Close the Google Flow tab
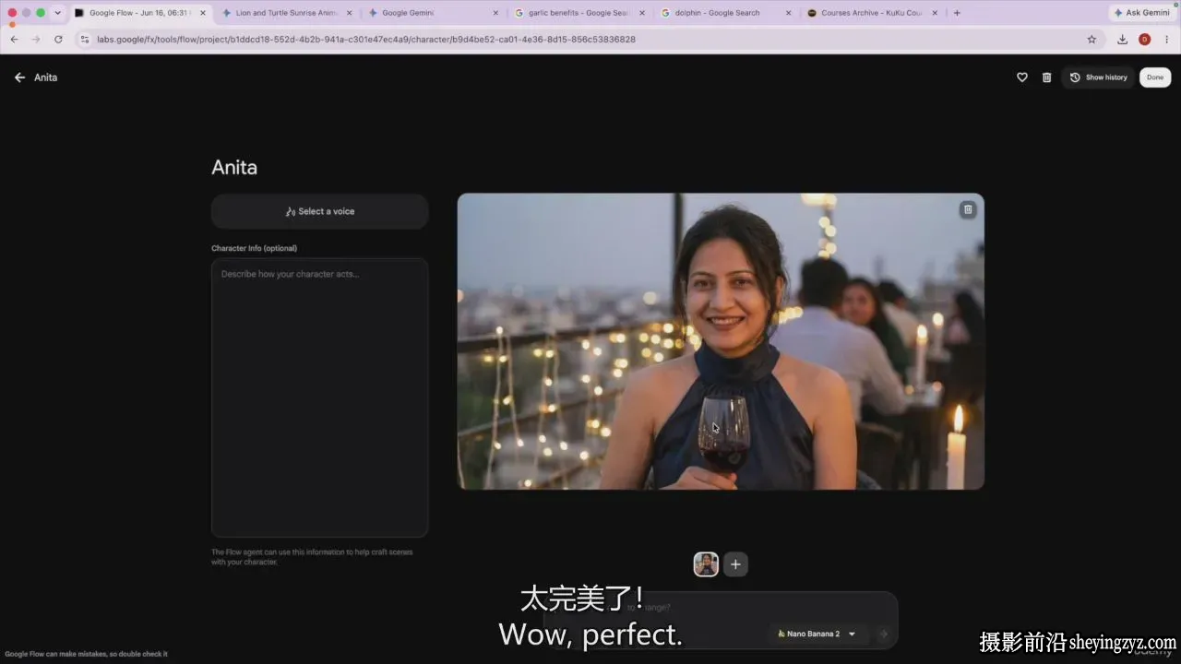The height and width of the screenshot is (664, 1181). pyautogui.click(x=203, y=13)
